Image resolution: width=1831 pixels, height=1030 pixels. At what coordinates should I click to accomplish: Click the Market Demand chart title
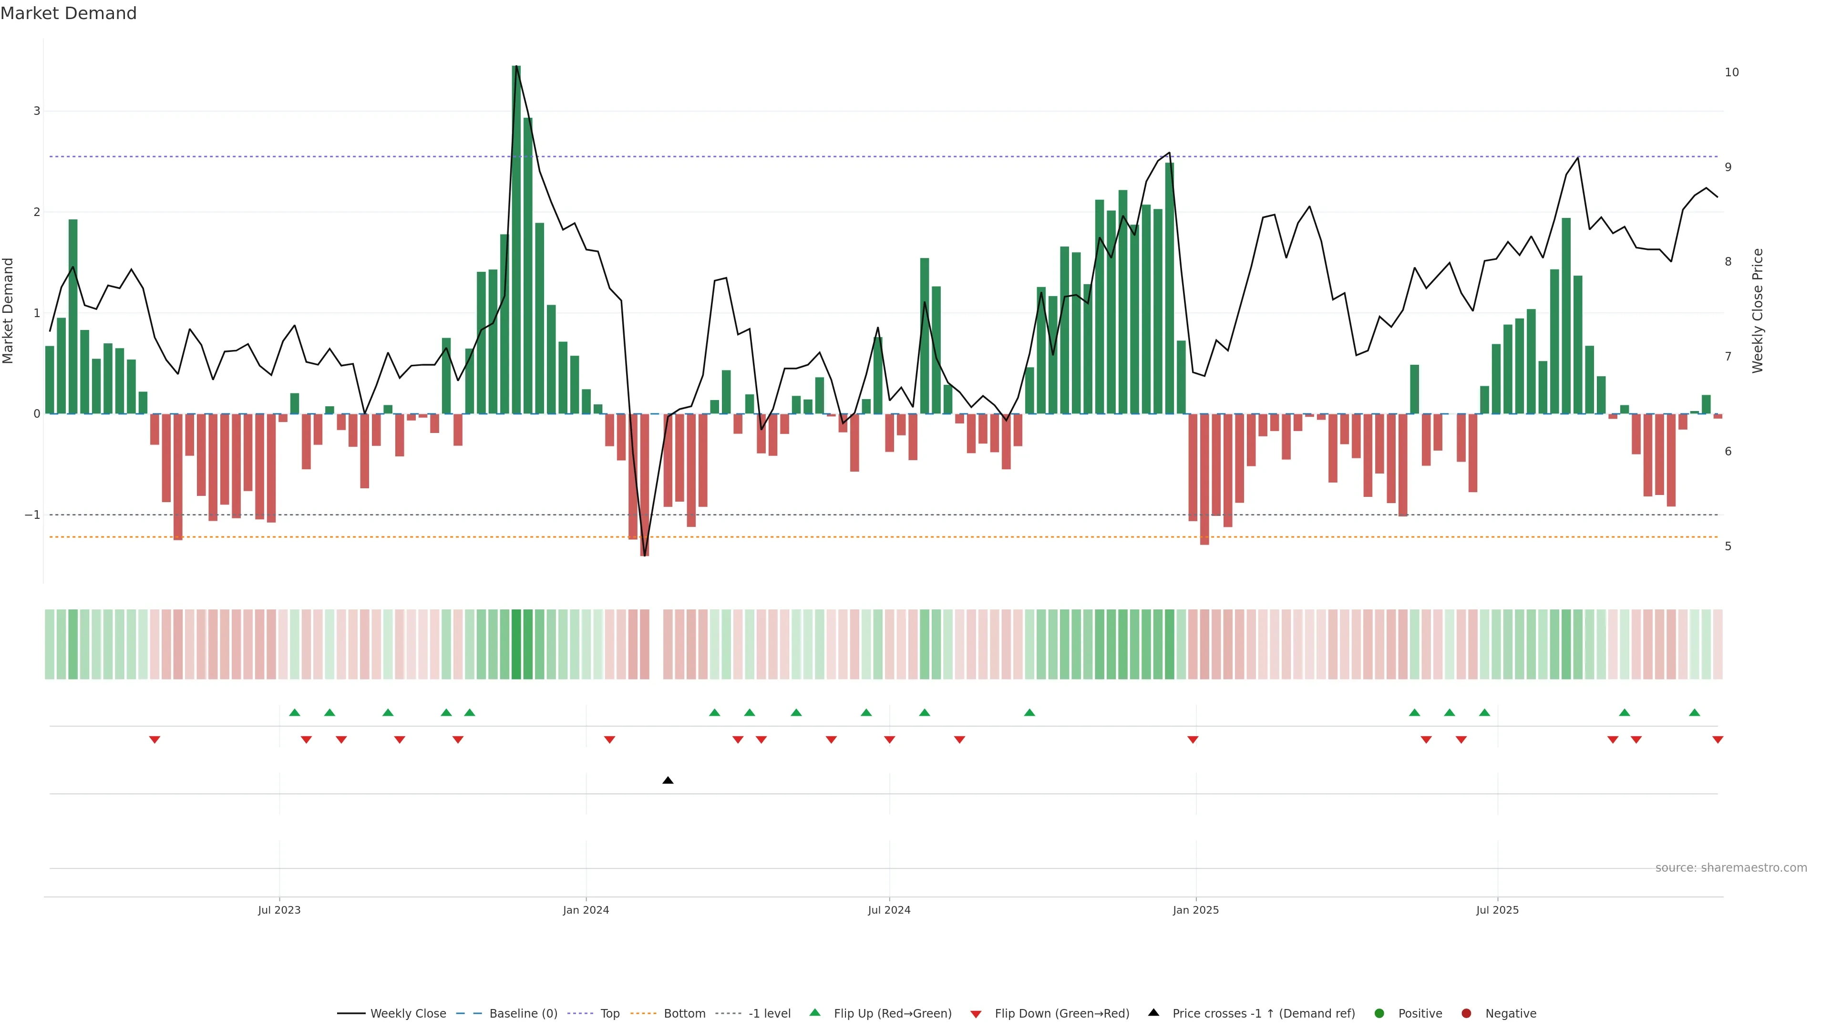(x=68, y=13)
